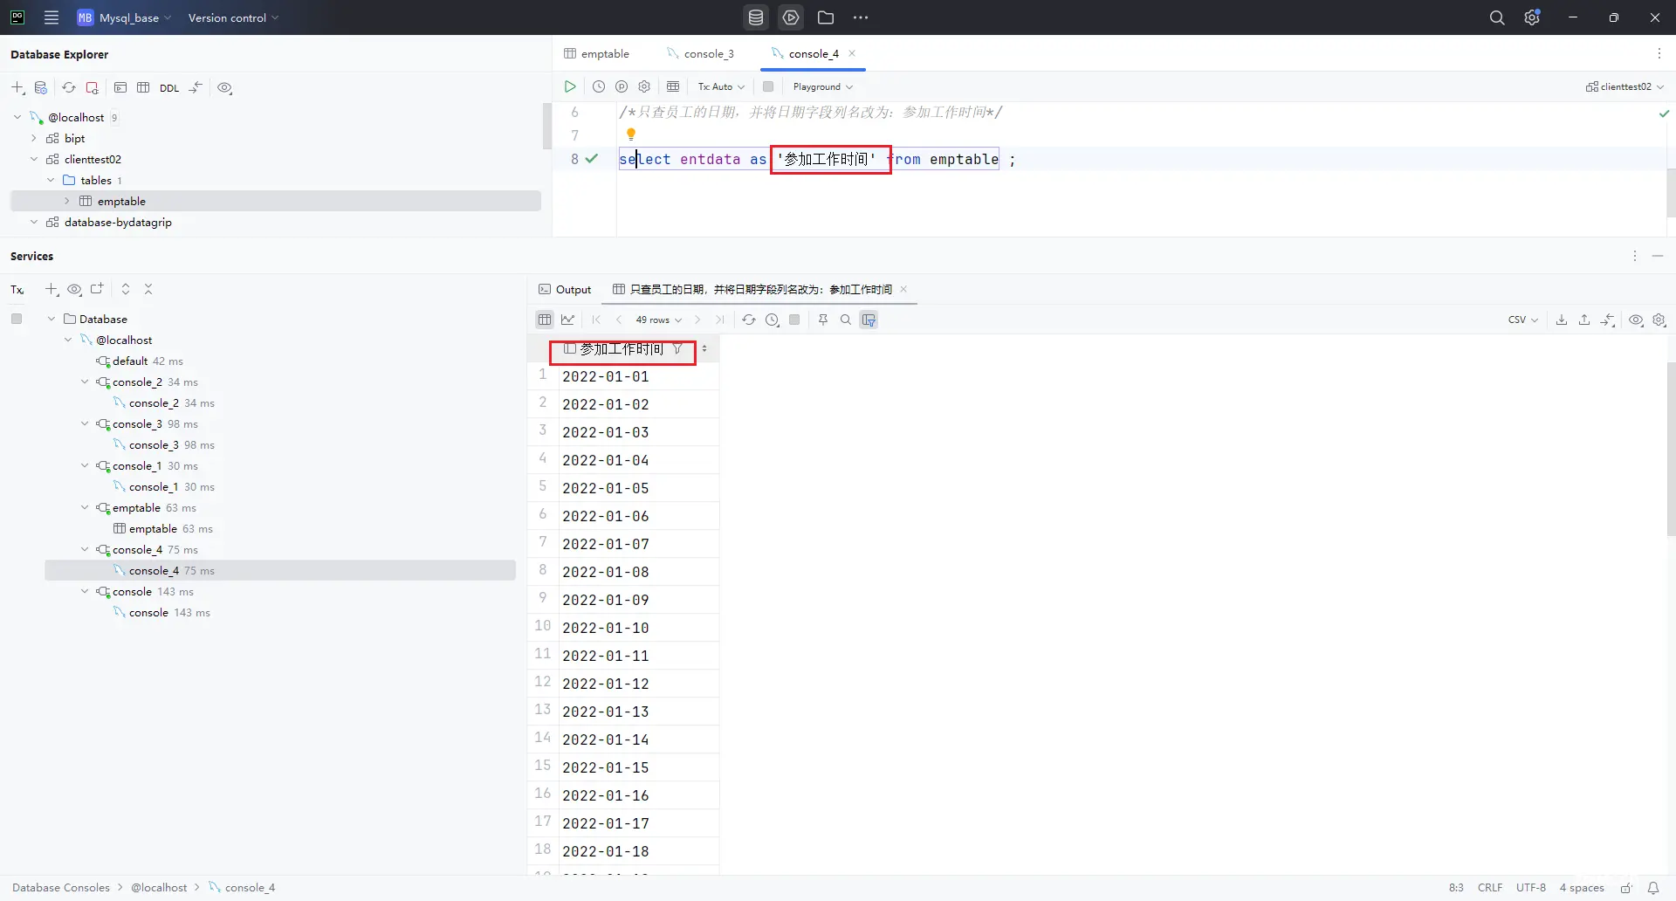Pin the result tab

coord(823,320)
